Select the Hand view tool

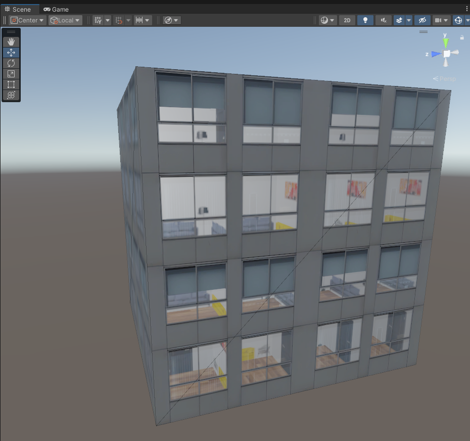click(x=11, y=42)
